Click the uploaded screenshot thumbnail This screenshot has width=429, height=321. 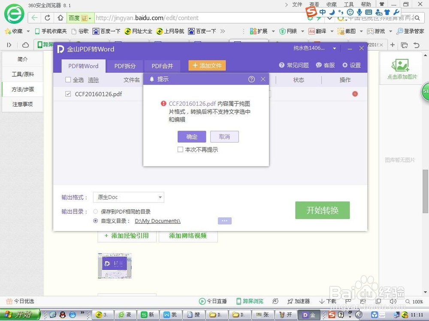115,266
